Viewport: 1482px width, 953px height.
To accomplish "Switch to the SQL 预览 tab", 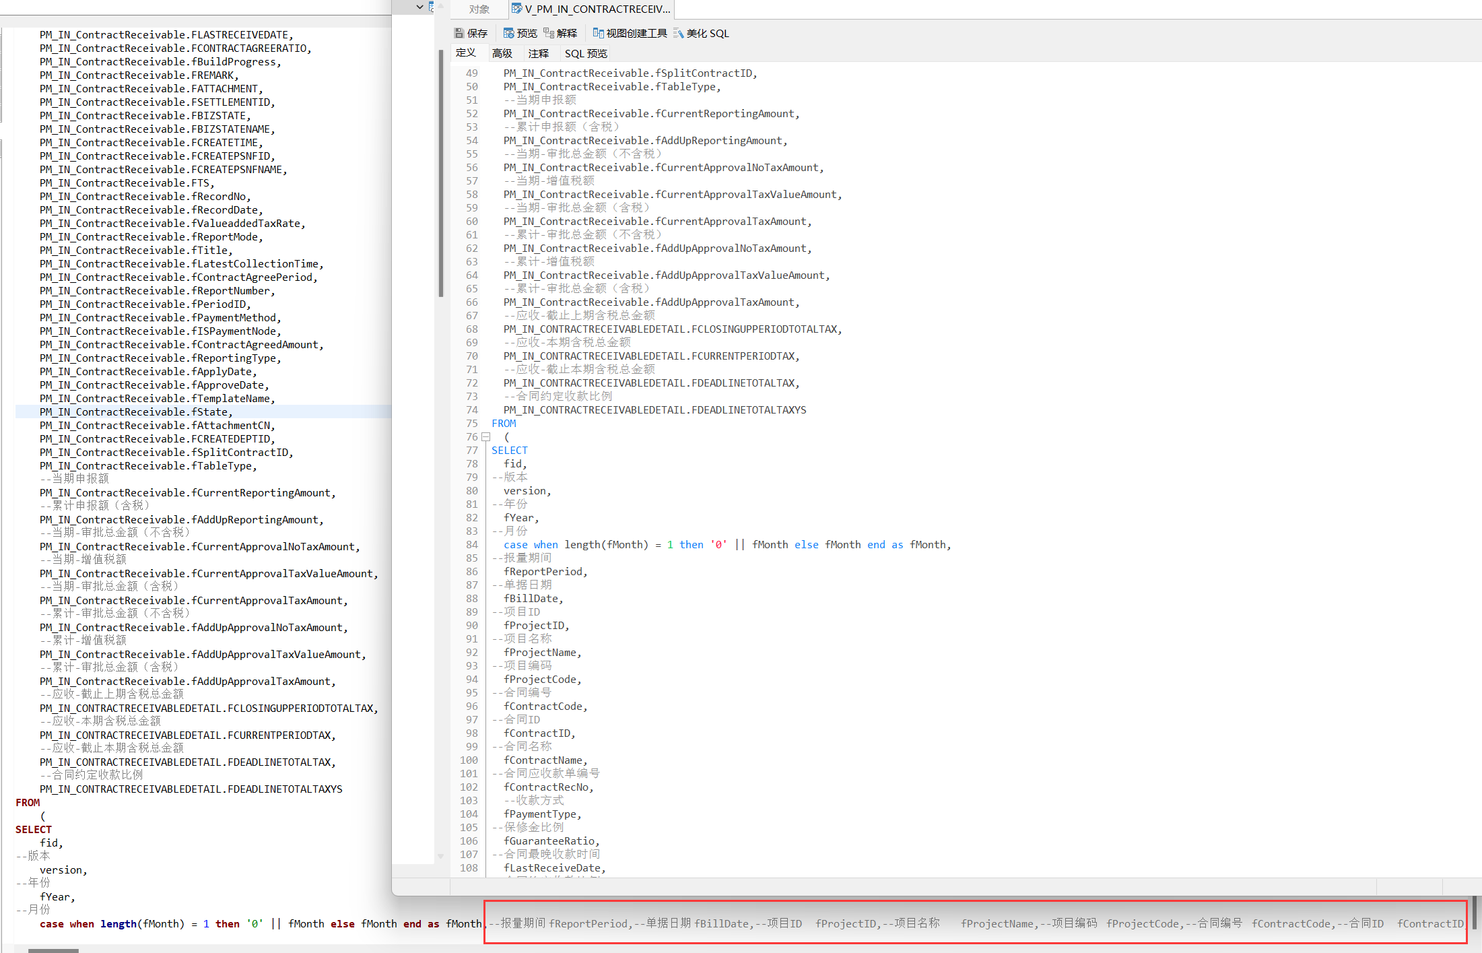I will click(585, 53).
